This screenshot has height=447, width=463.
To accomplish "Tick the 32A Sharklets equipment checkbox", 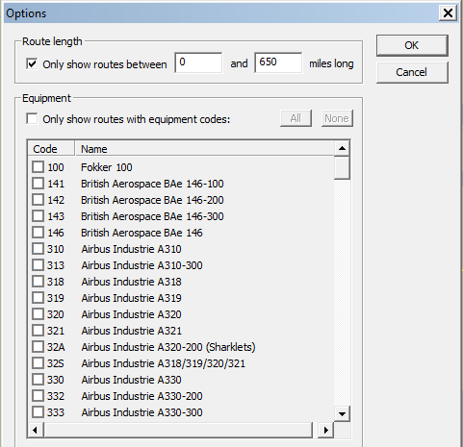I will [x=38, y=347].
